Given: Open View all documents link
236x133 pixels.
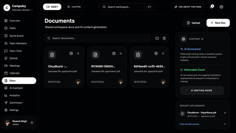Looking at the screenshot, I should [189, 124].
